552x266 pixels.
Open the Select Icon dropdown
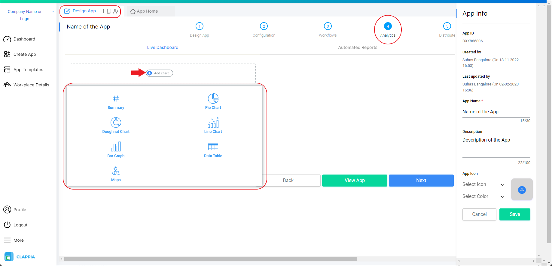pyautogui.click(x=483, y=184)
